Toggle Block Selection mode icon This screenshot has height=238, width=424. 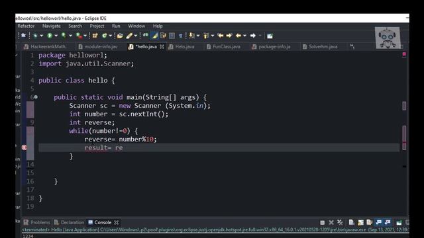pos(172,36)
